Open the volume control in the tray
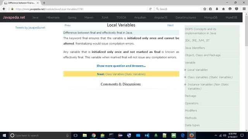 point(224,136)
